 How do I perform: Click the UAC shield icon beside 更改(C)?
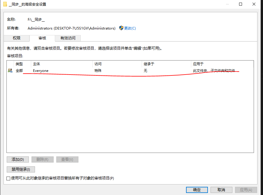click(121, 28)
